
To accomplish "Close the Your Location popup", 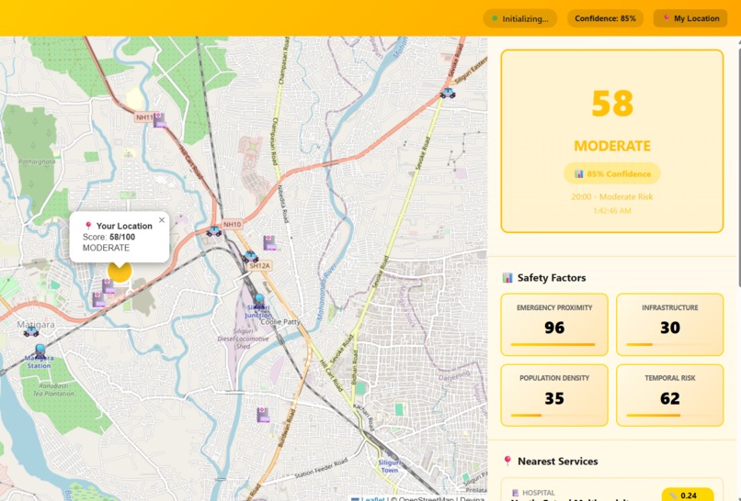I will [162, 220].
